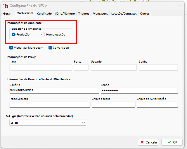Image resolution: width=187 pixels, height=149 pixels.
Task: Go to the Série/Número tab
Action: click(65, 14)
